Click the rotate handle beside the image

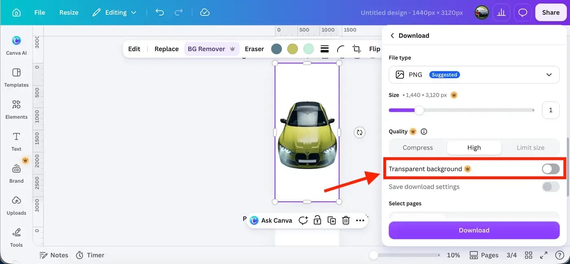point(360,132)
